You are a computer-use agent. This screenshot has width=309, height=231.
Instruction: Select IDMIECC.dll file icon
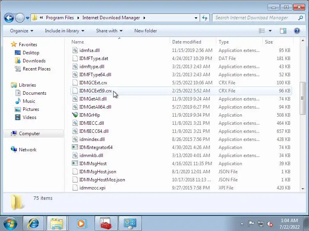point(75,123)
